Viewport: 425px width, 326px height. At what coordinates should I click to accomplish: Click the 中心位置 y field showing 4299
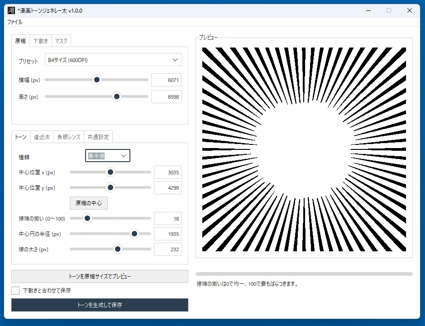(x=168, y=188)
